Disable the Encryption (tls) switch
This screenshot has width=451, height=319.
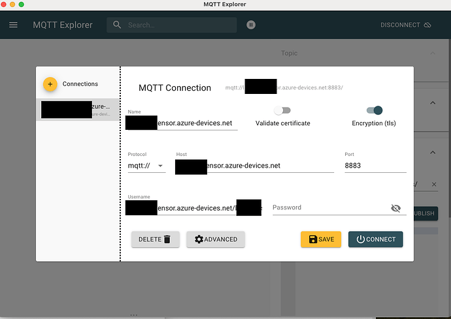tap(375, 111)
